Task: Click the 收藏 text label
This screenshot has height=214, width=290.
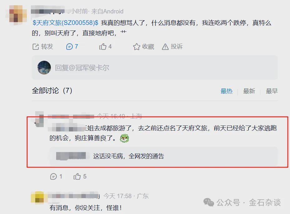Action: point(148,47)
